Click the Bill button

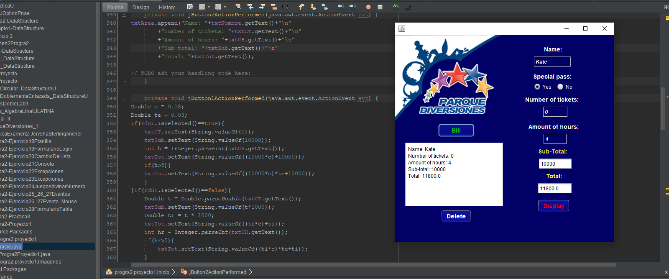[456, 131]
